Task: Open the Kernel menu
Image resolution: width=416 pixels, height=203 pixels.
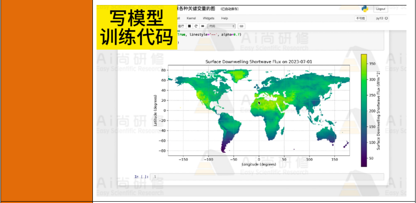Action: tap(191, 18)
